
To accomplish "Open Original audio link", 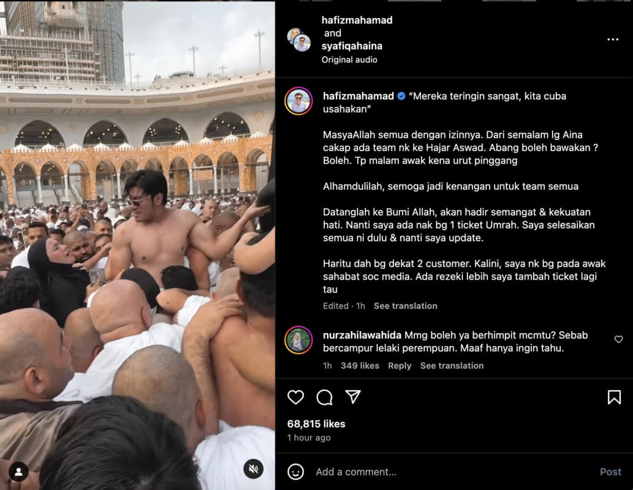I will pyautogui.click(x=349, y=60).
